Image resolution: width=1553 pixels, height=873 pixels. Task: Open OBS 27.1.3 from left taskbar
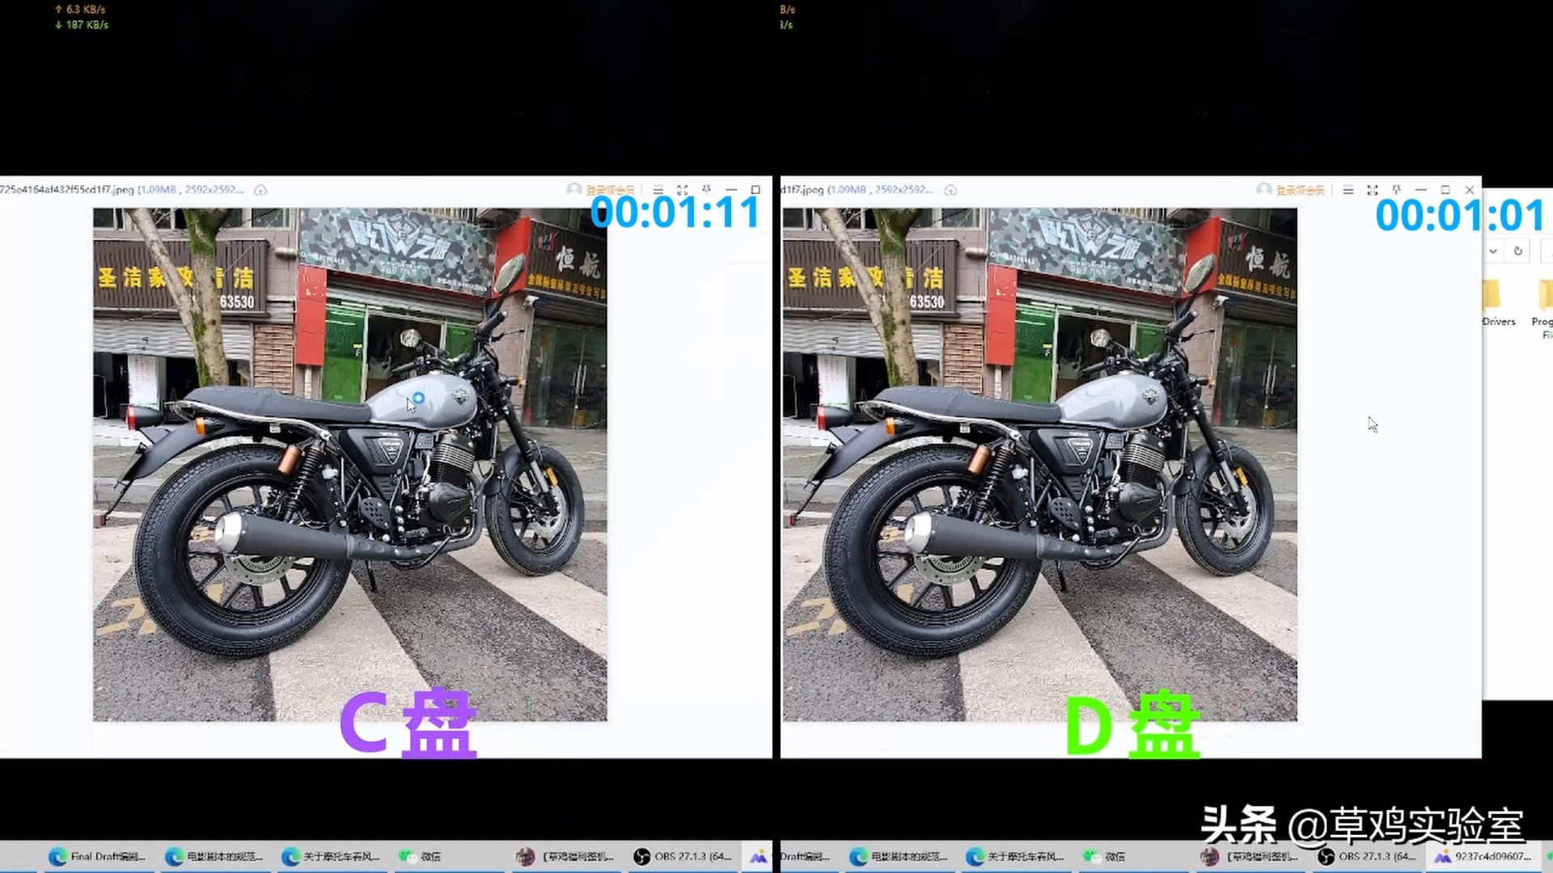(x=683, y=857)
